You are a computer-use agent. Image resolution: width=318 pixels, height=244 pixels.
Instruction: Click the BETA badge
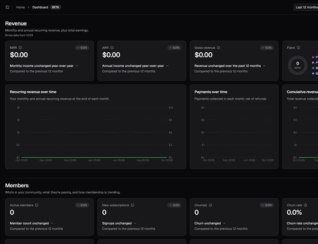click(x=55, y=7)
